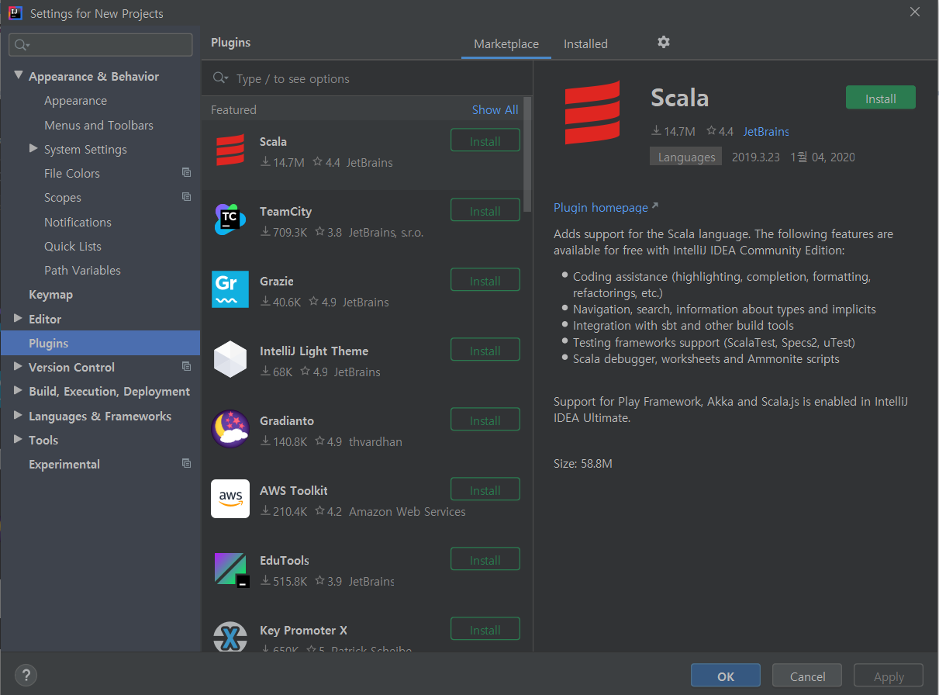Switch to the Installed tab
The width and height of the screenshot is (939, 695).
tap(585, 44)
